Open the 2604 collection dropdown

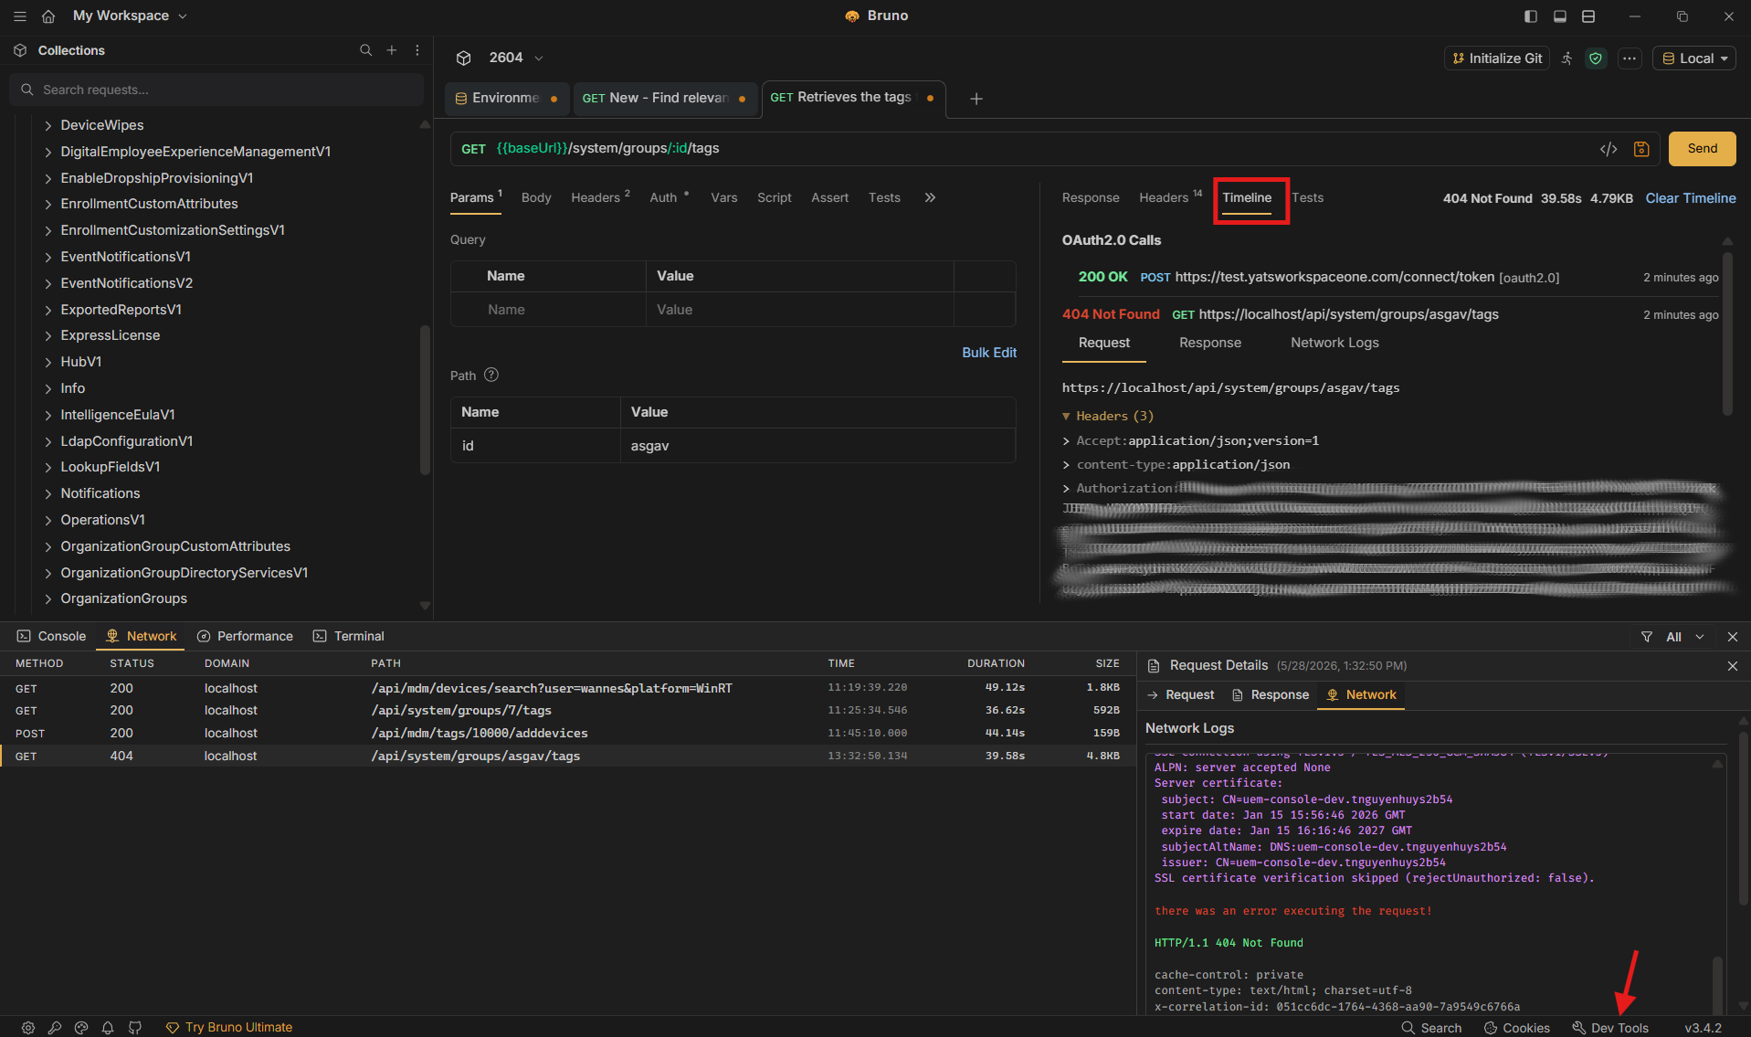tap(516, 58)
